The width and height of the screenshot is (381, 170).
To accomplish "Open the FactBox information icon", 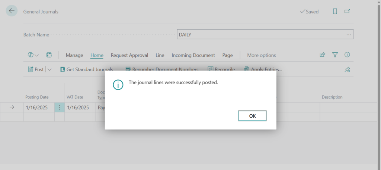I will pyautogui.click(x=347, y=55).
